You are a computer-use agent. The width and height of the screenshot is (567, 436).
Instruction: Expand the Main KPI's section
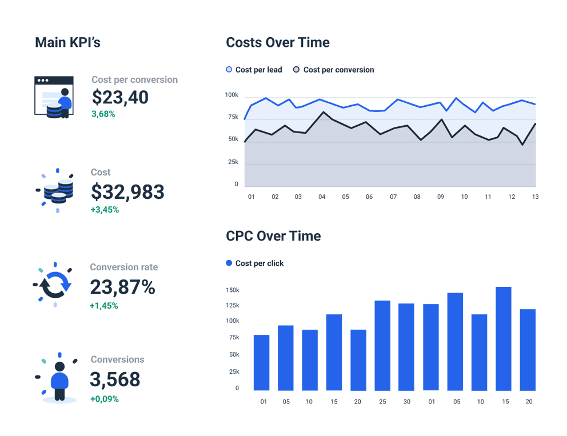pyautogui.click(x=67, y=42)
